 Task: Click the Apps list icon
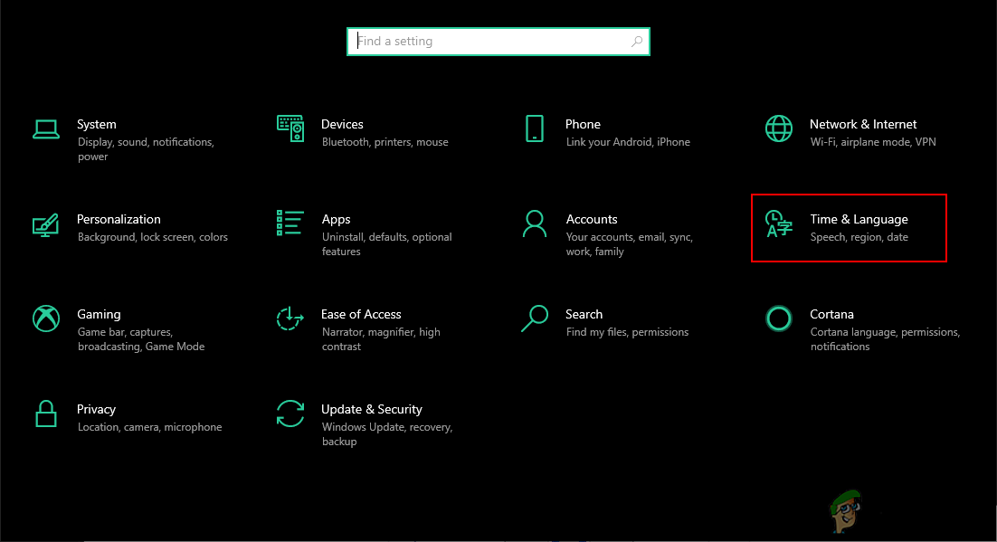[x=290, y=223]
